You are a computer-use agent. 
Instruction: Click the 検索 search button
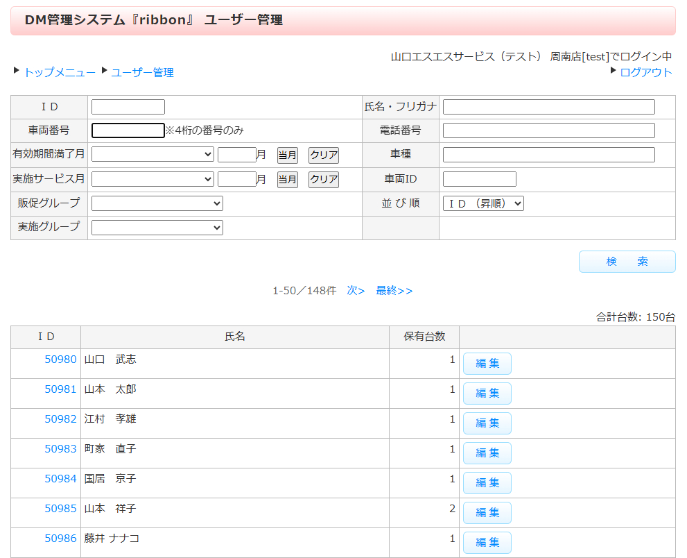tap(627, 262)
